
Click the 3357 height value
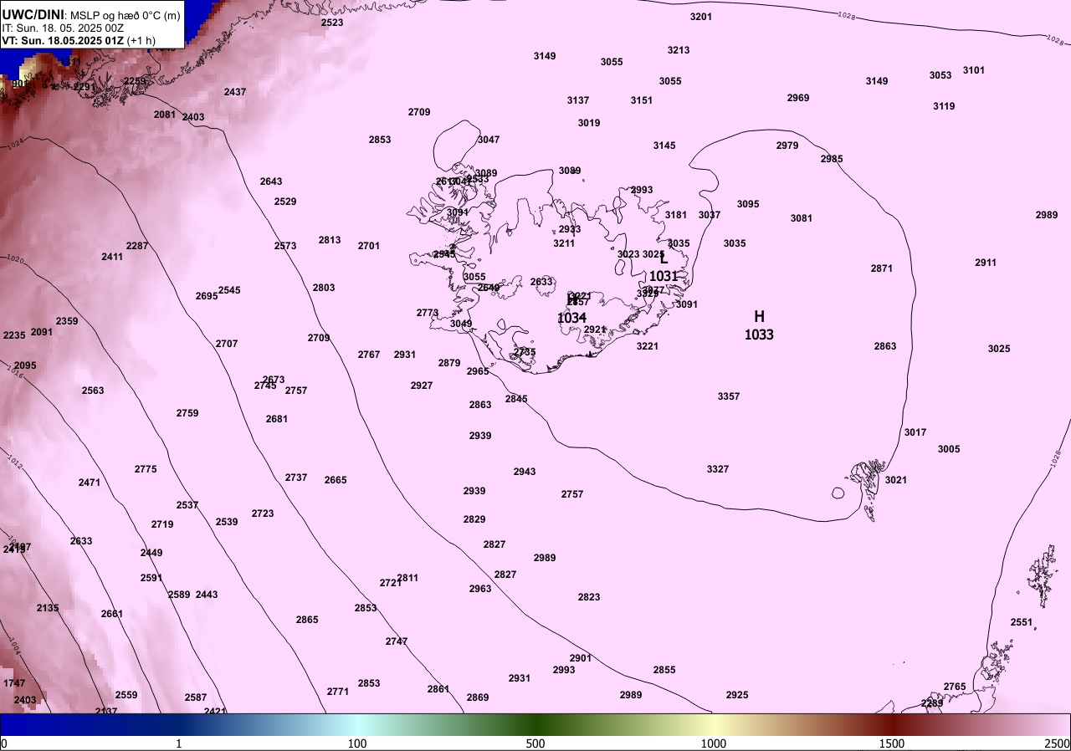pyautogui.click(x=729, y=396)
